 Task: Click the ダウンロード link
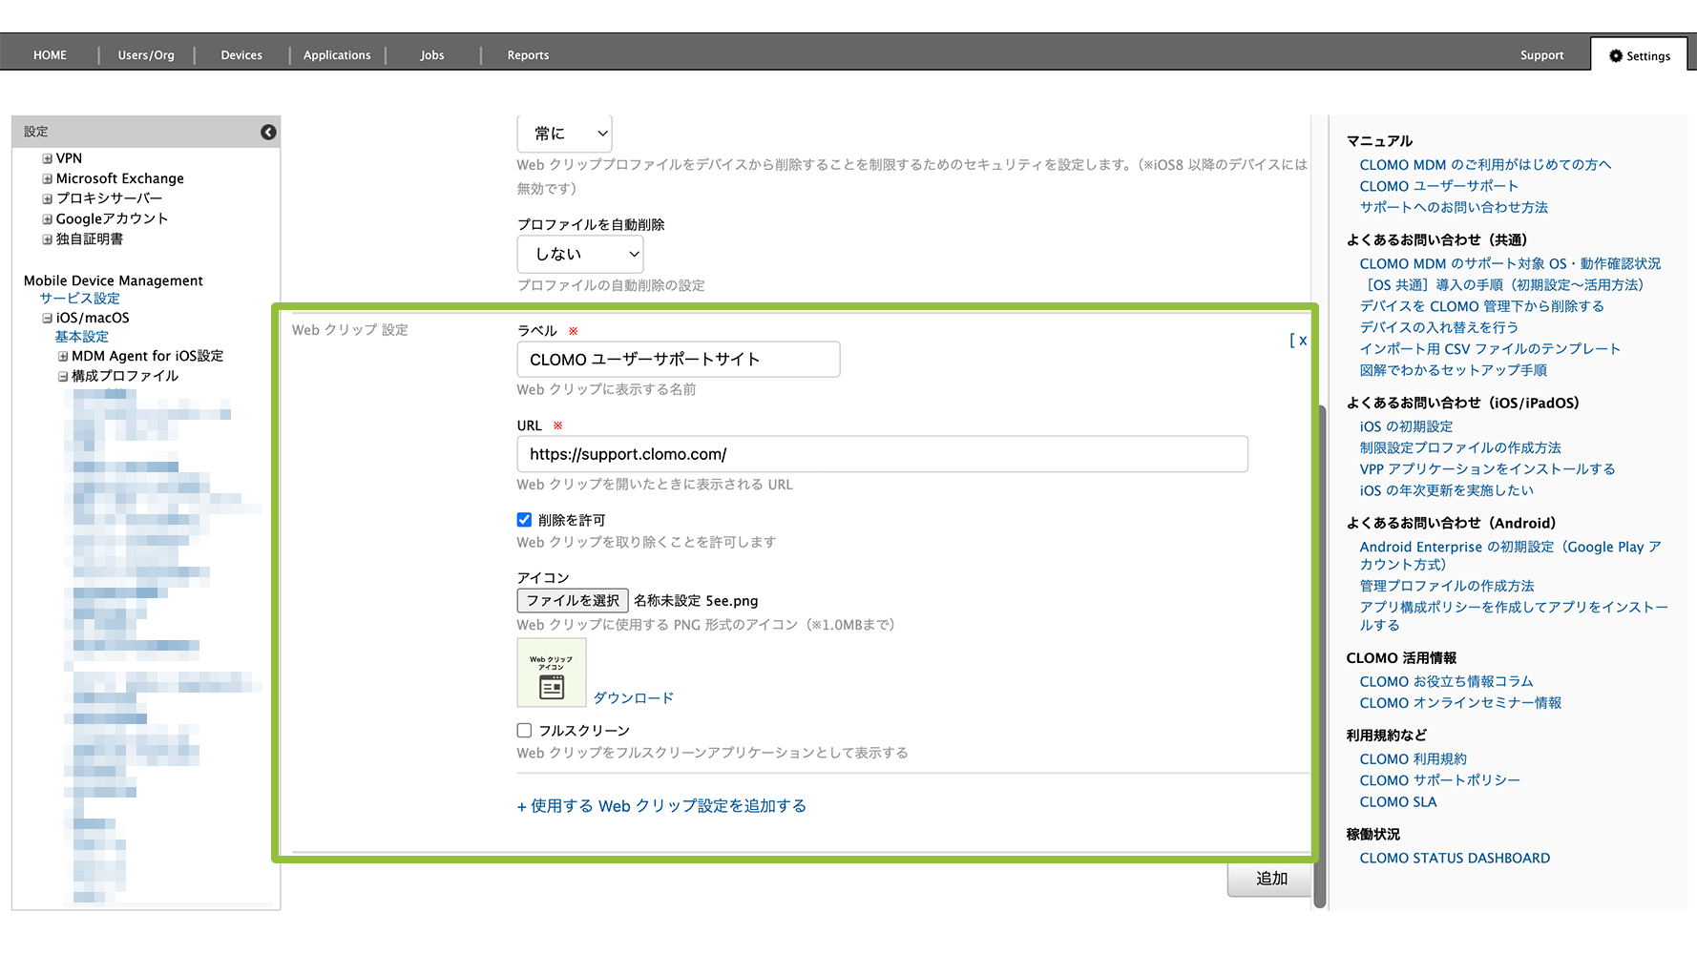pyautogui.click(x=634, y=697)
